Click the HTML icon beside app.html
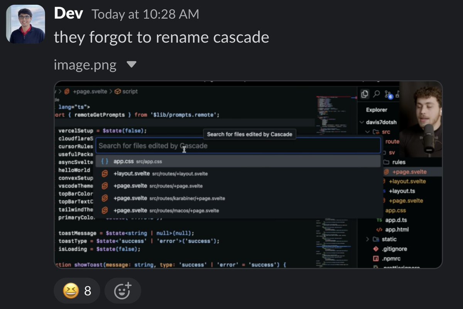Viewport: 463px width, 309px height. coord(379,230)
